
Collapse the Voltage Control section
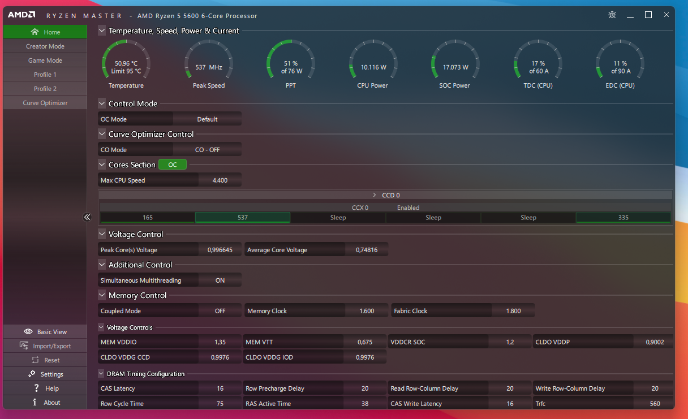[x=102, y=234]
